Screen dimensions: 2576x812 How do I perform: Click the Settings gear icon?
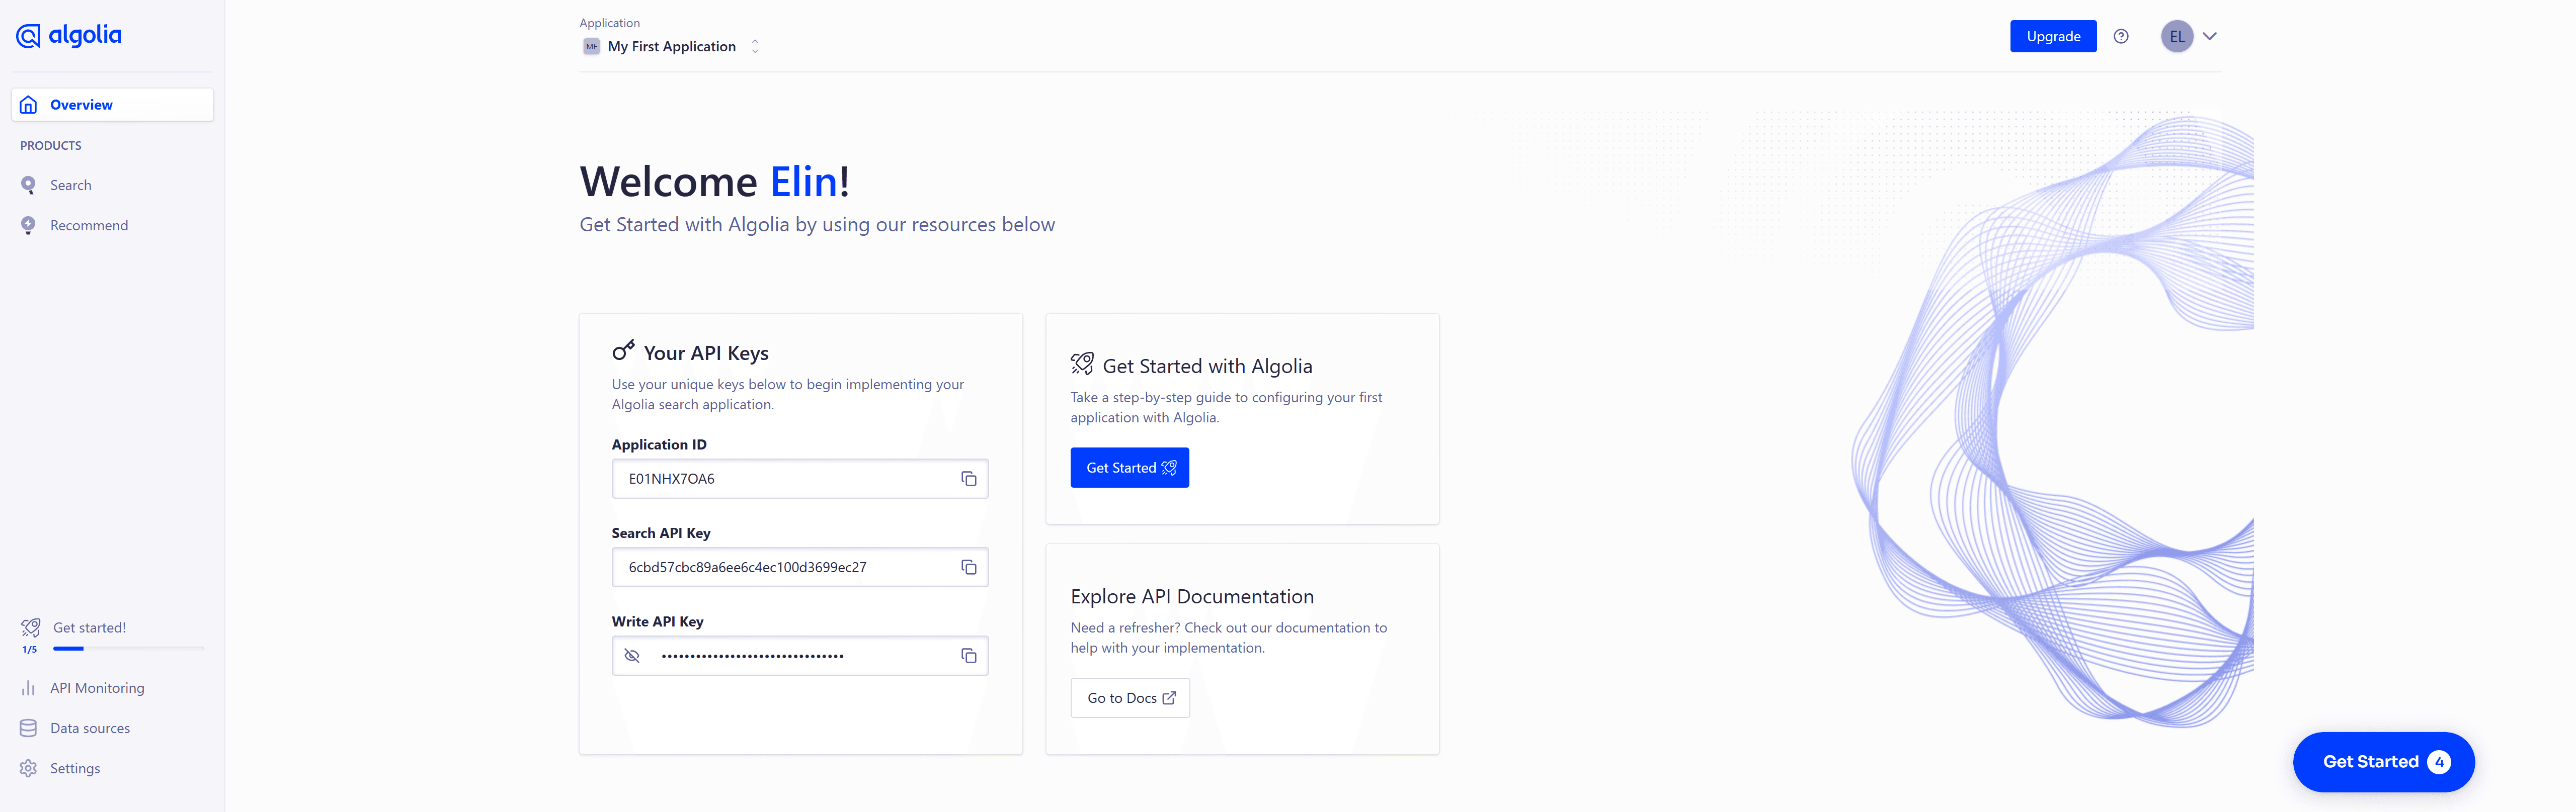click(x=29, y=768)
